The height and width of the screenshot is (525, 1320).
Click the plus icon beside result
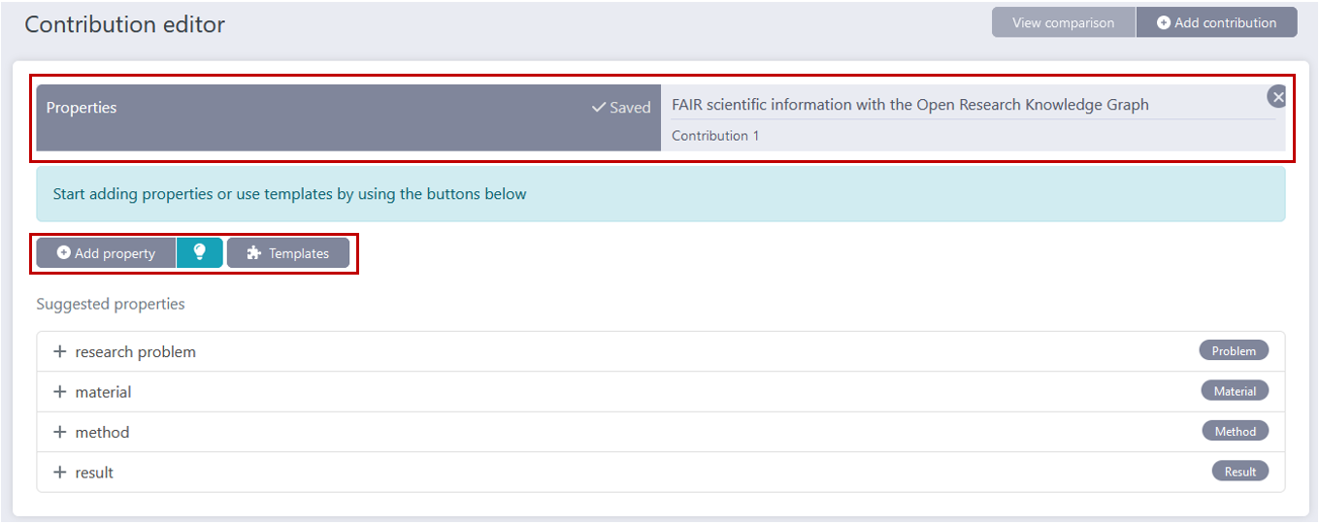click(60, 473)
